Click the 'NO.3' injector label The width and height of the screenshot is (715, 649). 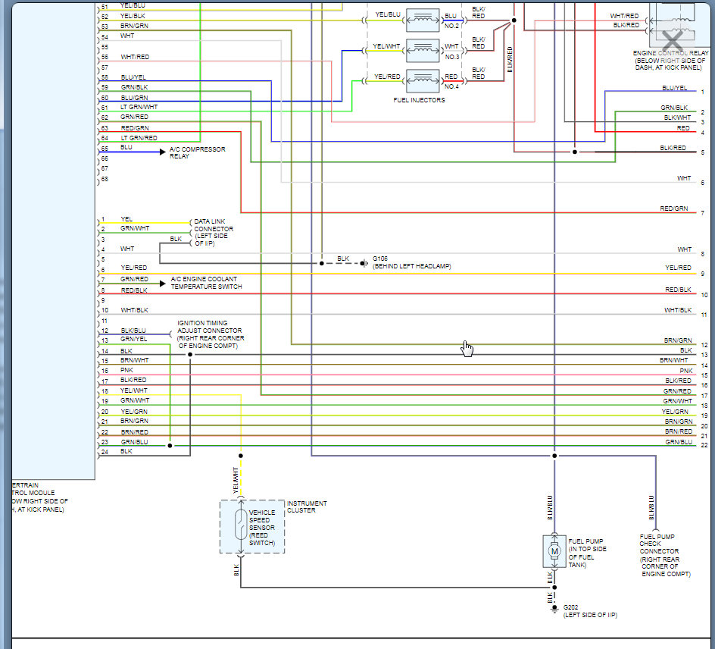(x=452, y=57)
